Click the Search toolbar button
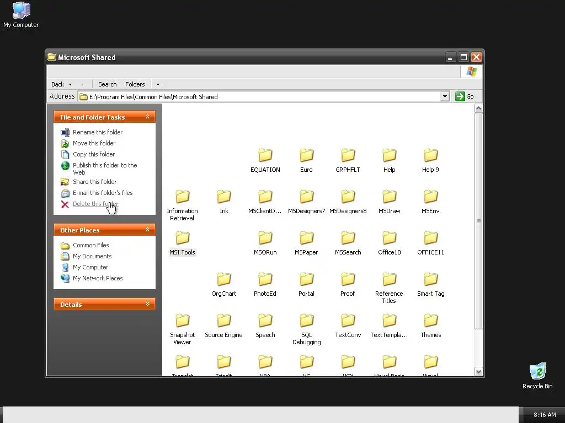Screen dimensions: 565x423 point(108,84)
